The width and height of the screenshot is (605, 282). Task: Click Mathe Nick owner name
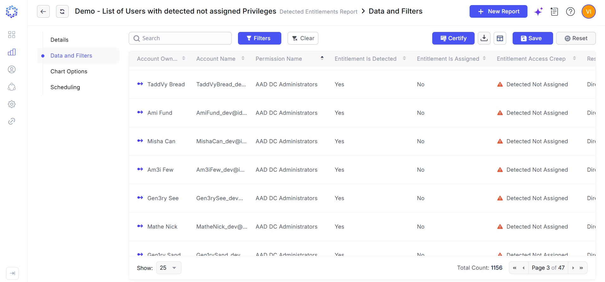[162, 227]
